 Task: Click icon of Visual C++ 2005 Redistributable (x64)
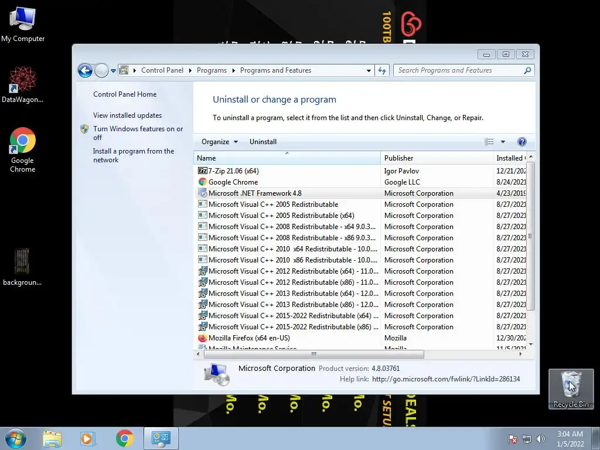(202, 215)
